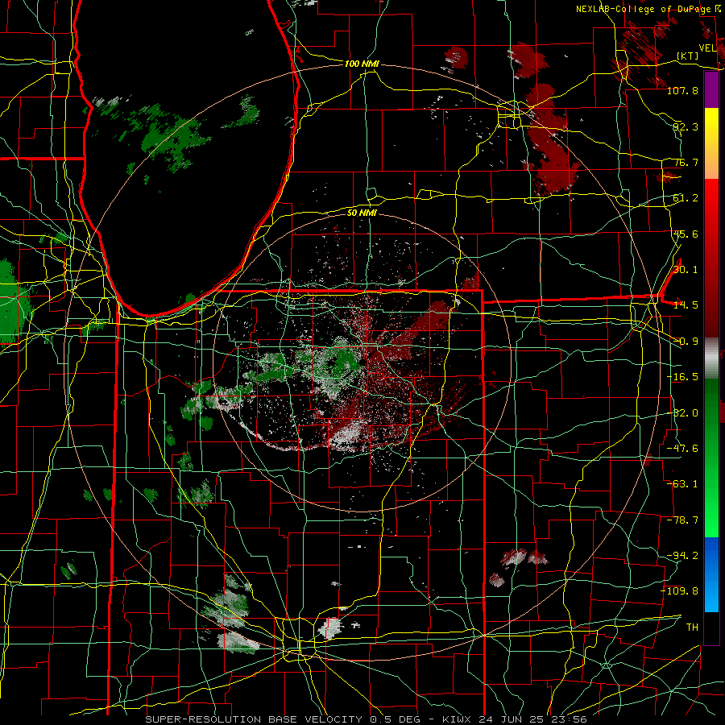Select the 61.2 scale value
Image resolution: width=725 pixels, height=725 pixels.
[686, 198]
